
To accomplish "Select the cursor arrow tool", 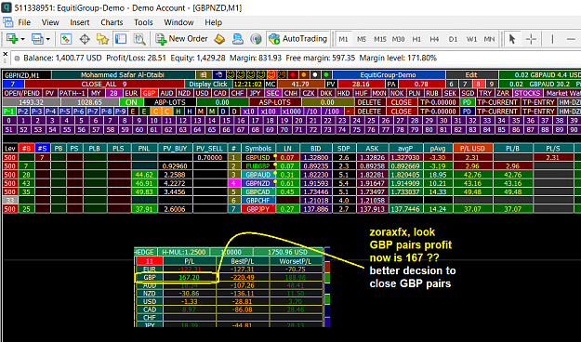I will pyautogui.click(x=512, y=39).
